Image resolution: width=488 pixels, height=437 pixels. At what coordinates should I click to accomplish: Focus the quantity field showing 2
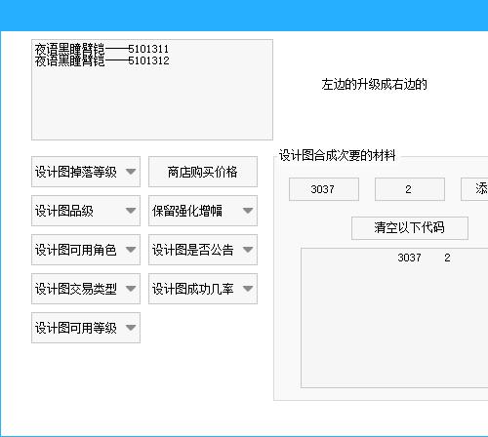coord(410,189)
